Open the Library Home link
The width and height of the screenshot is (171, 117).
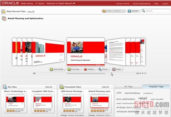(x=122, y=4)
